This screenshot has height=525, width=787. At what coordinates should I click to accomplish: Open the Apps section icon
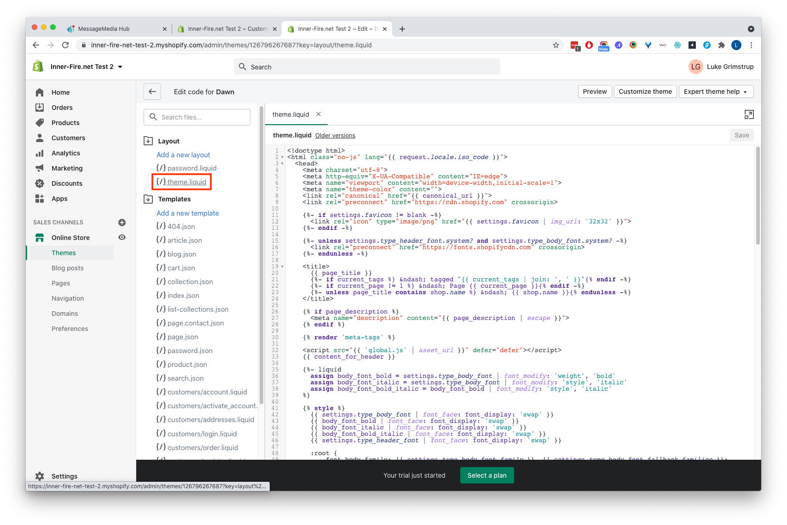tap(40, 199)
